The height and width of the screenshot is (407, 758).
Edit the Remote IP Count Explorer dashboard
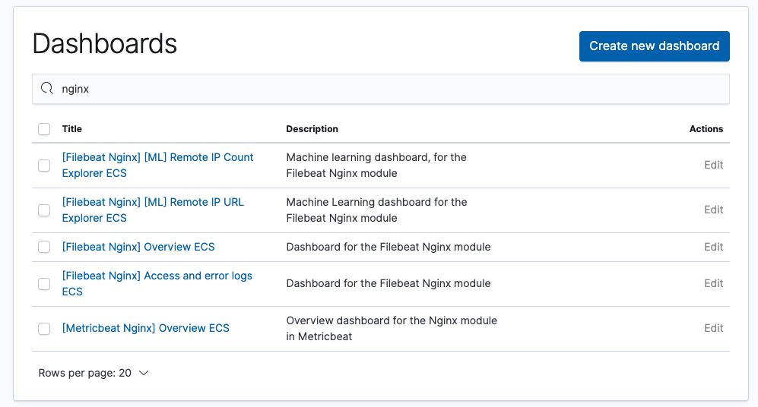[713, 166]
